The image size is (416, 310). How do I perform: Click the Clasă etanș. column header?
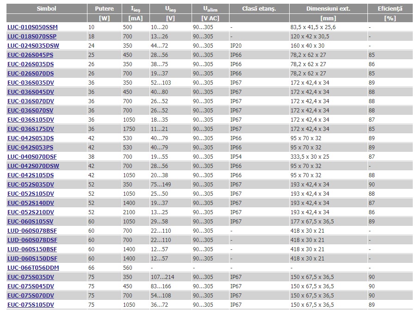pos(259,9)
